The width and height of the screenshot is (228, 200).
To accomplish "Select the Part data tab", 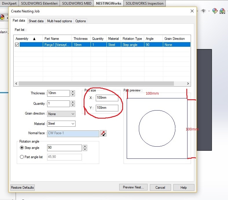I will pyautogui.click(x=19, y=20).
